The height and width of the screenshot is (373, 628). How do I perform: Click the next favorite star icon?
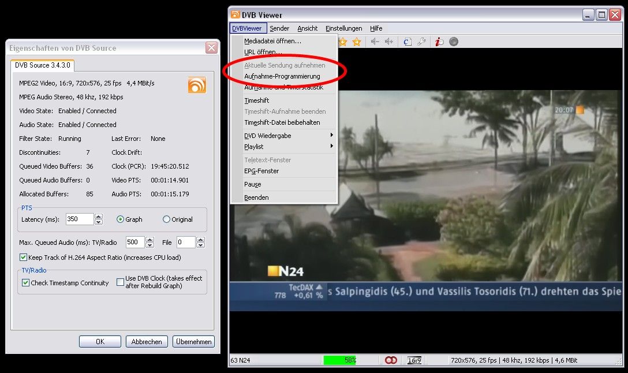click(357, 42)
